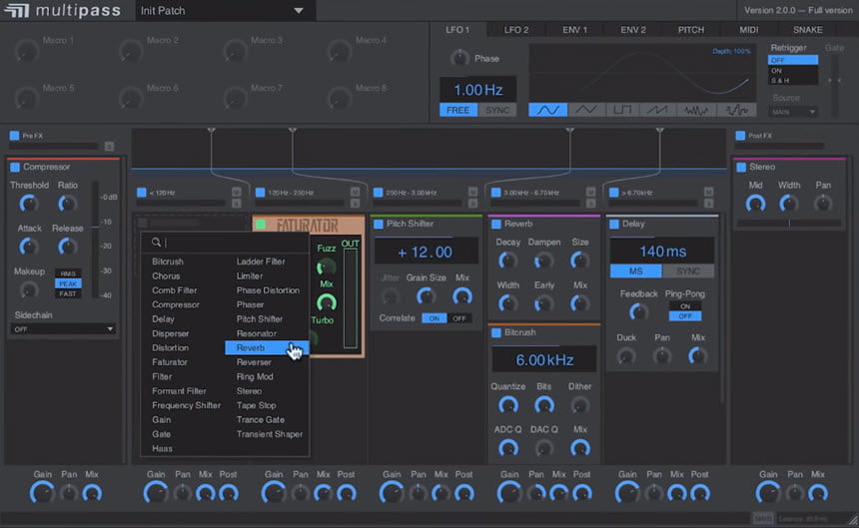Select the noise LFO waveform icon
The height and width of the screenshot is (528, 859).
(696, 110)
